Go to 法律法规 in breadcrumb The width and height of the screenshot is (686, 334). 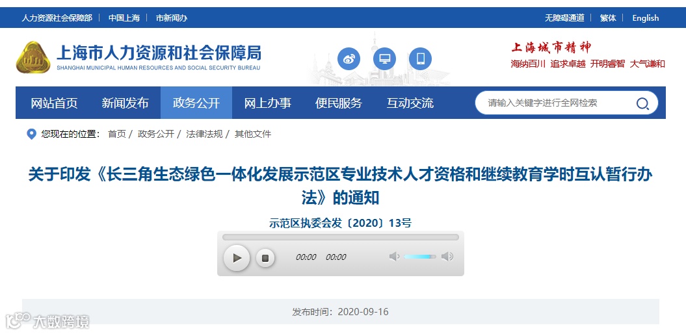(204, 134)
